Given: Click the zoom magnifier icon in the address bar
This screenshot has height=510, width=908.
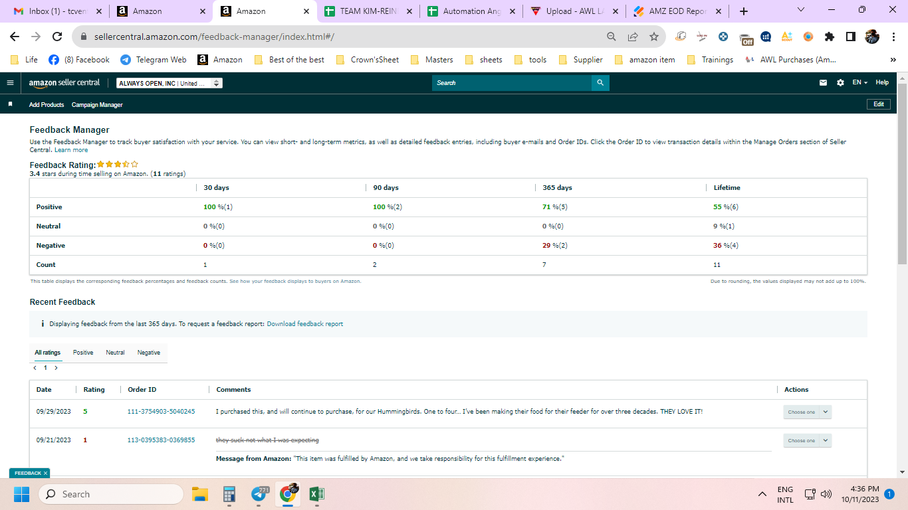Looking at the screenshot, I should [x=612, y=37].
